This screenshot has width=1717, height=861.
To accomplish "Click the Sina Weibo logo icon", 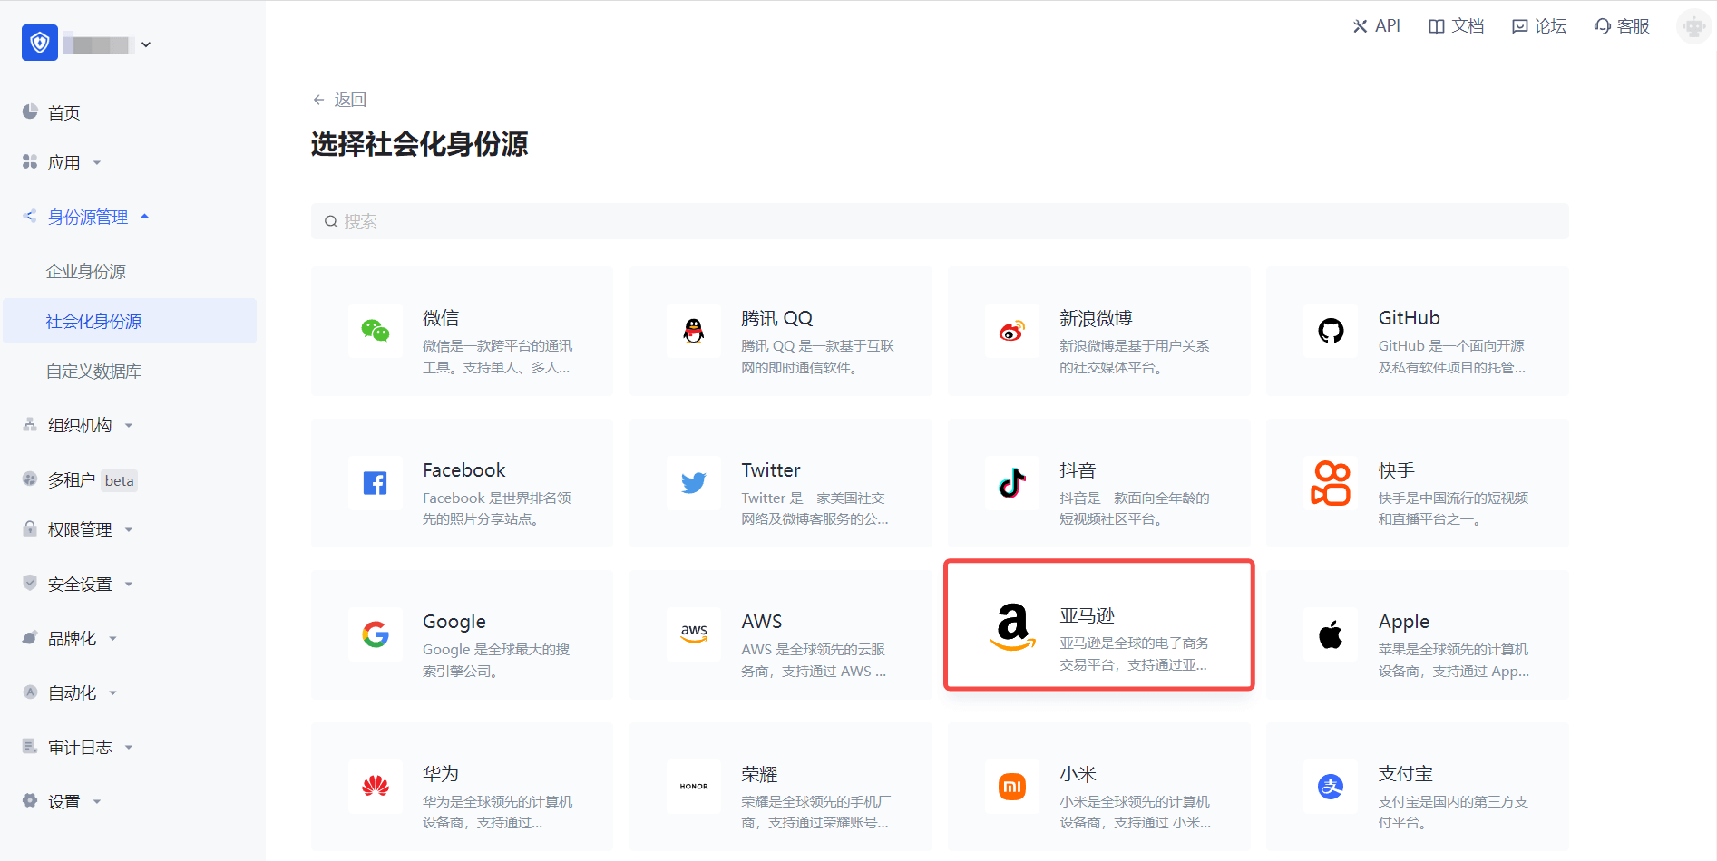I will (1012, 331).
